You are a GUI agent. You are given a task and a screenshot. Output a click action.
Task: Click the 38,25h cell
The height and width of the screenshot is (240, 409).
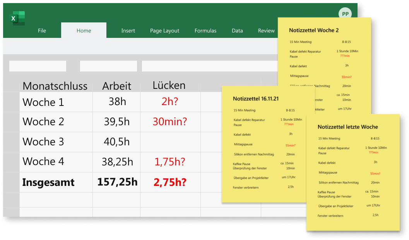point(116,162)
